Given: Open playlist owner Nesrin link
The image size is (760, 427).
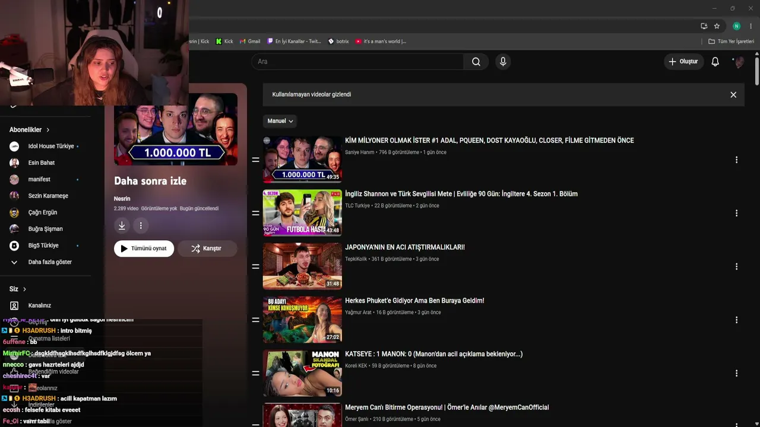Looking at the screenshot, I should pos(122,199).
